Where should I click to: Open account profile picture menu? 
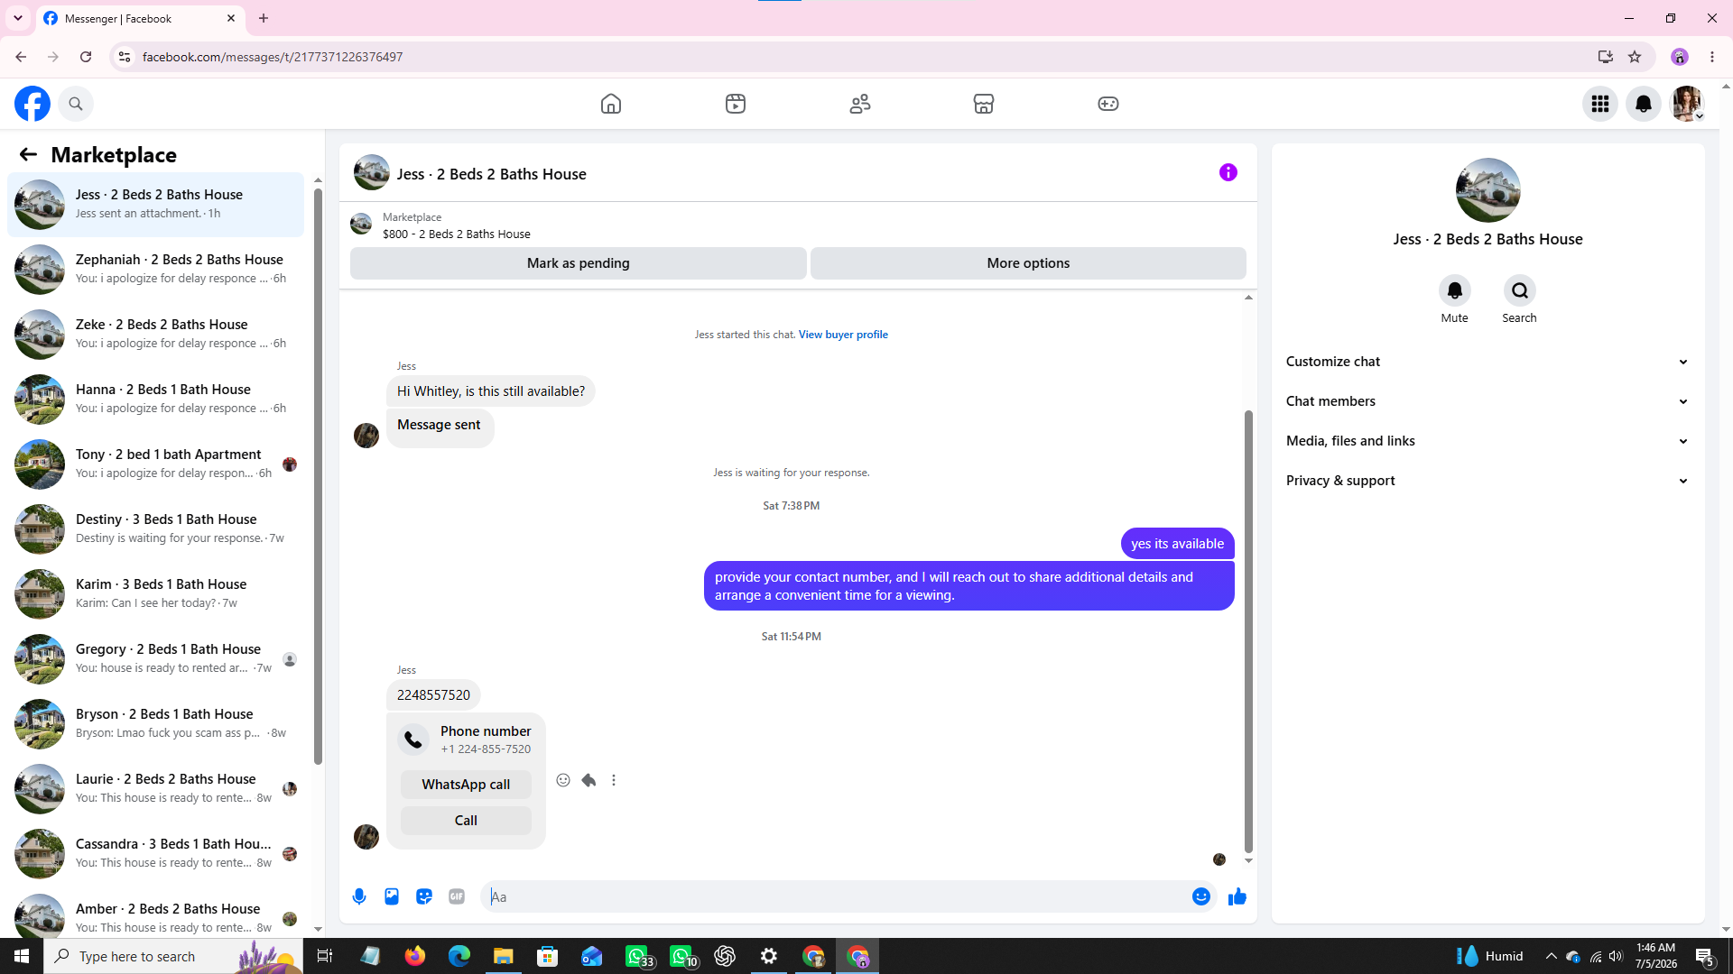(1687, 104)
